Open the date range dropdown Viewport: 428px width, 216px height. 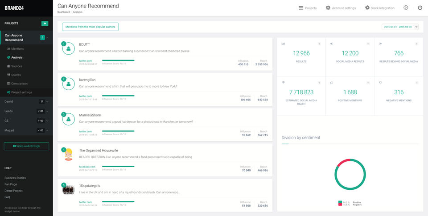[x=400, y=27]
